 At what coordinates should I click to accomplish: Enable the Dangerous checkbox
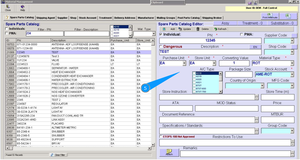[161, 47]
